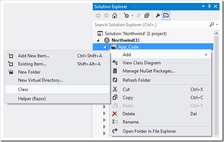Select Class in the Add submenu
The width and height of the screenshot is (224, 142).
[x=57, y=89]
